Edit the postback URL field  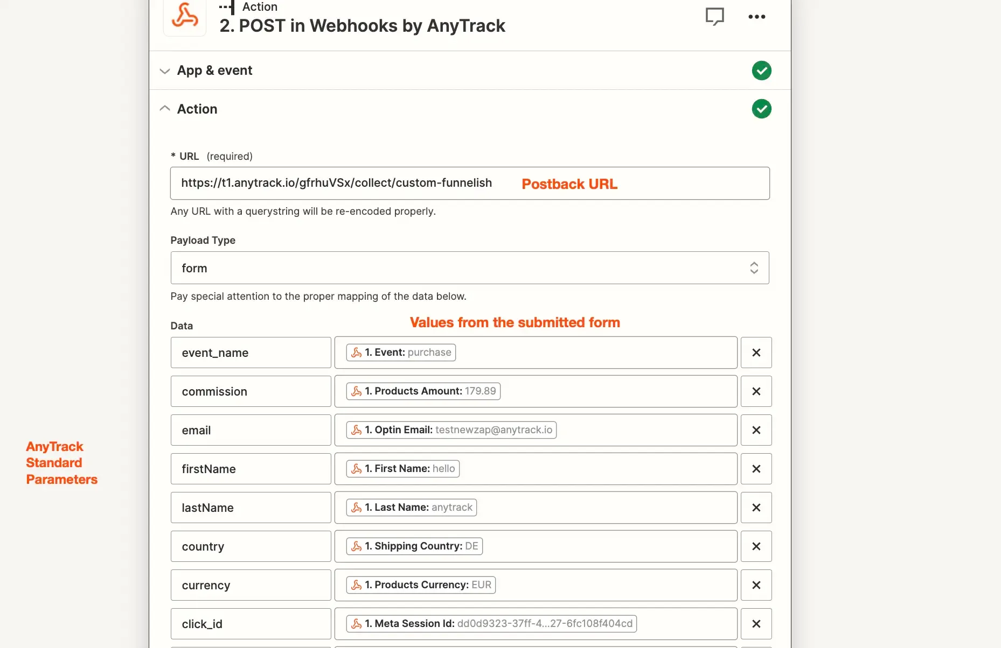pyautogui.click(x=470, y=184)
